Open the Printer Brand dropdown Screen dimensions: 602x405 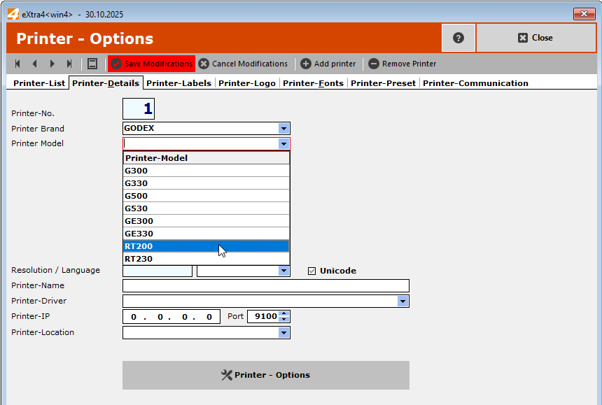coord(284,128)
